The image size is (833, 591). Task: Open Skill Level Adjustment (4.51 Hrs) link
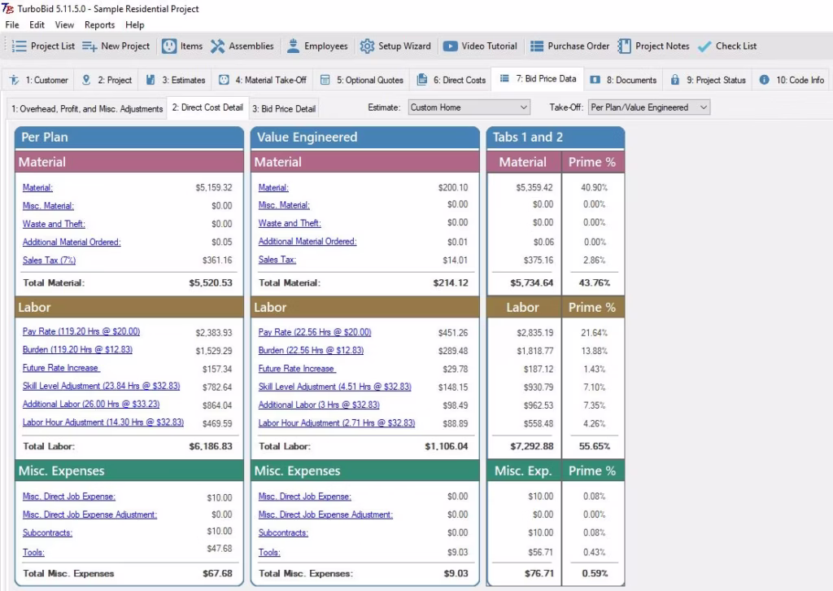(x=334, y=387)
